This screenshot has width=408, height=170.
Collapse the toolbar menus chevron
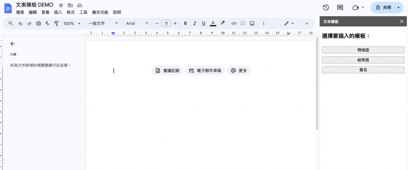306,23
